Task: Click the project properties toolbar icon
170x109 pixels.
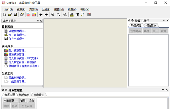Action: point(22,14)
